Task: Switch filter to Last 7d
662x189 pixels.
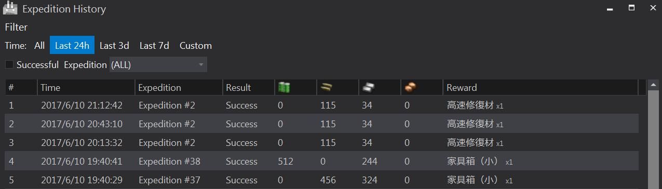Action: [154, 46]
